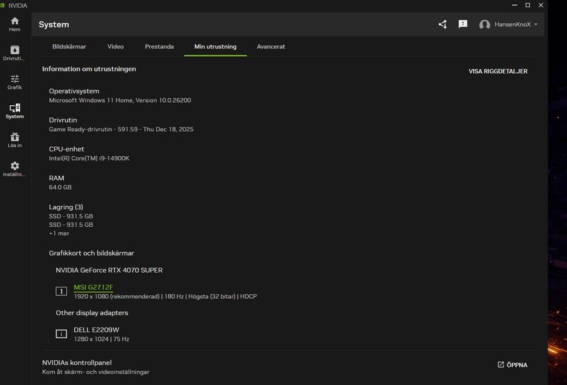Open the Lös in (Redeem) gift icon

[14, 140]
